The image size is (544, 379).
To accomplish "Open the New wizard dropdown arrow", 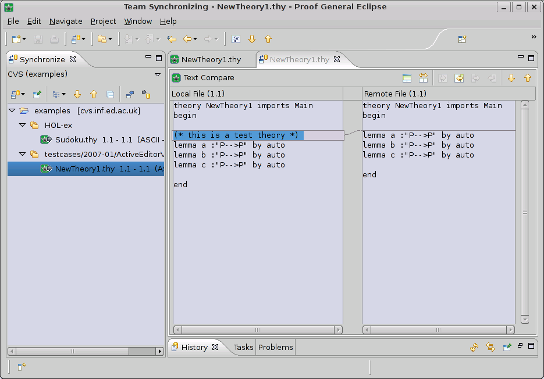I will (x=24, y=39).
